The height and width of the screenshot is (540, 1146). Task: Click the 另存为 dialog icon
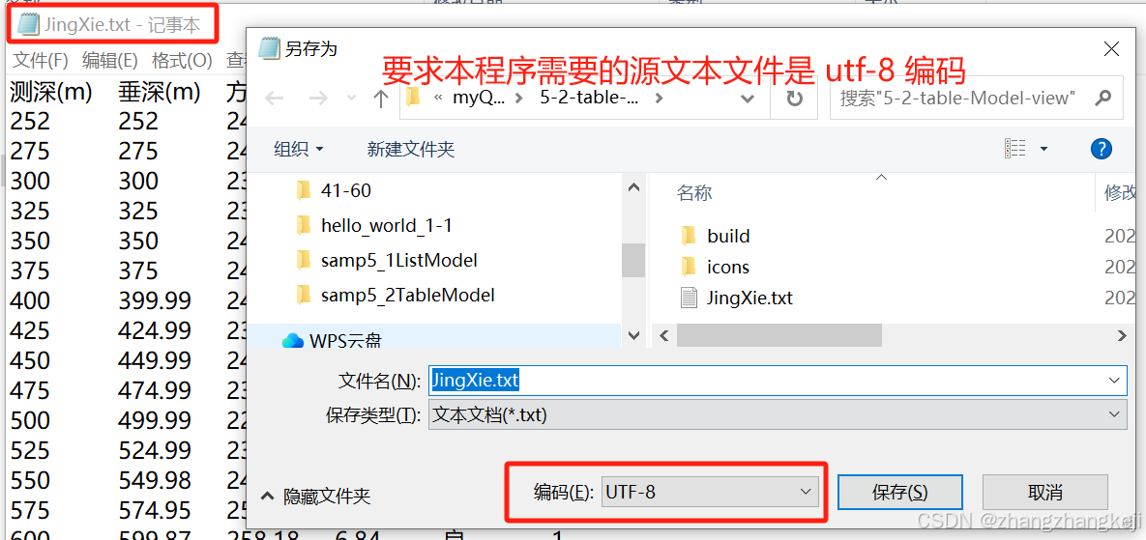pos(269,48)
